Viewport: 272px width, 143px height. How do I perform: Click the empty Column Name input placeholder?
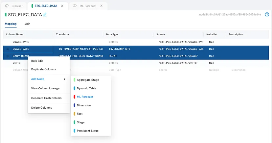[x=20, y=70]
